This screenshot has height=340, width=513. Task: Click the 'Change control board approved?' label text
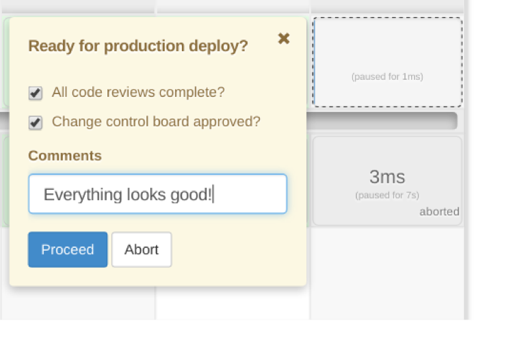(x=156, y=122)
